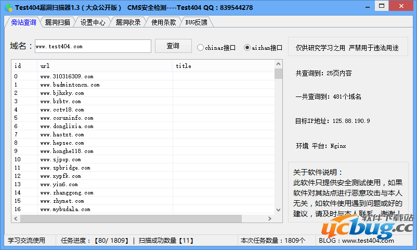
Task: Open the 使用条款 tab
Action: (x=163, y=22)
